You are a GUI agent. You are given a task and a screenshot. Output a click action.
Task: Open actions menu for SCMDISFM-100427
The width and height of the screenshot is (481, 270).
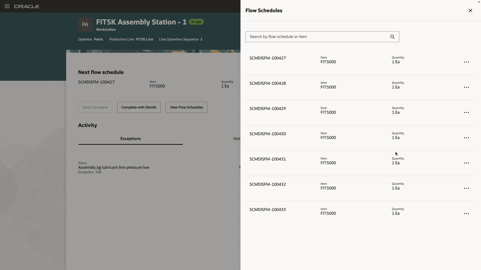coord(466,62)
